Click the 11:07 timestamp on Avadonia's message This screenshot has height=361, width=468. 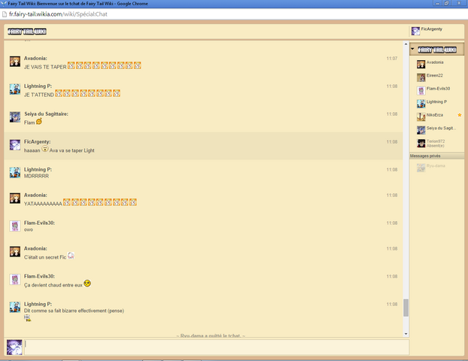(x=392, y=59)
